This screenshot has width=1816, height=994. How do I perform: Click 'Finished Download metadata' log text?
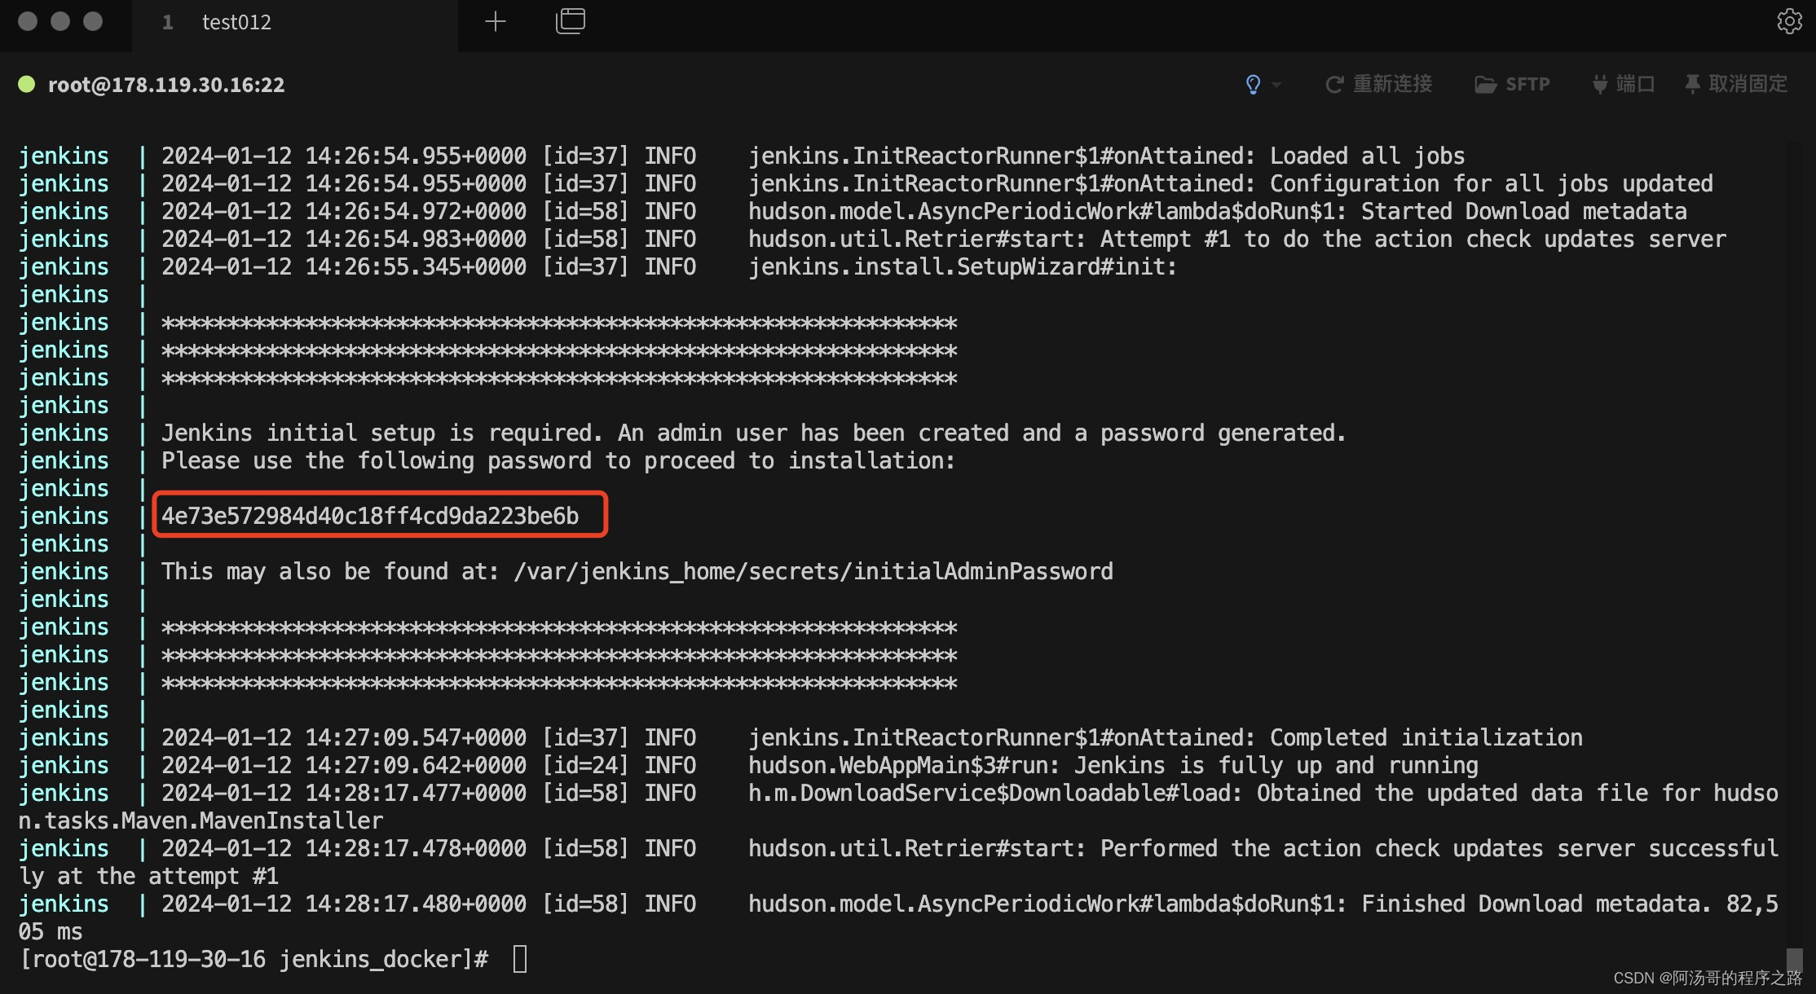(1531, 904)
